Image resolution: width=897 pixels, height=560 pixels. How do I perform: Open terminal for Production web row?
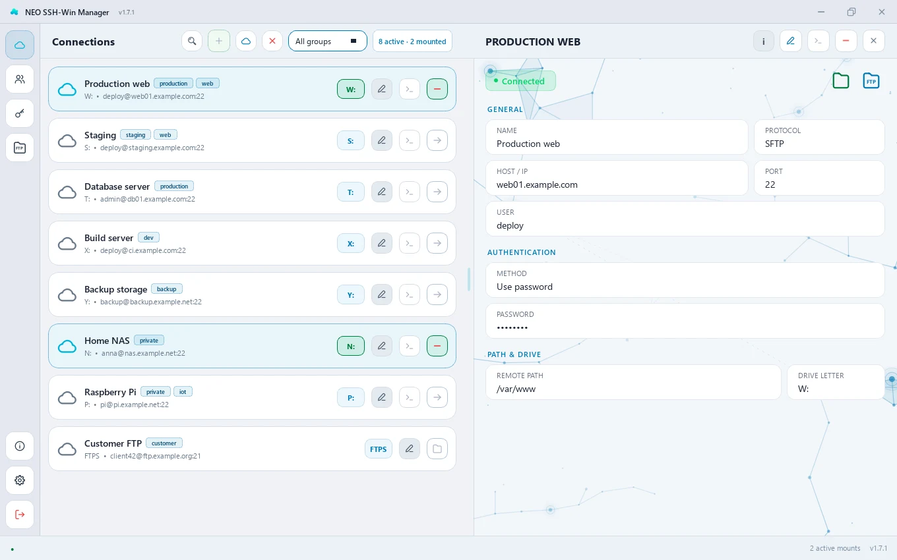[x=410, y=89]
